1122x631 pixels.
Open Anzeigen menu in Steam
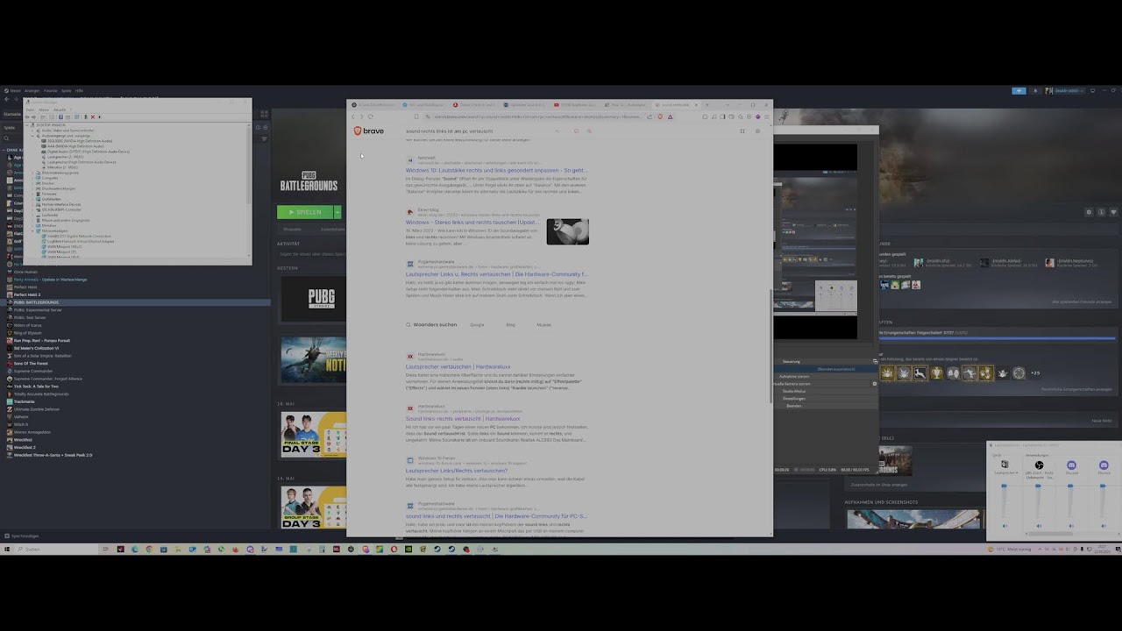tap(32, 90)
